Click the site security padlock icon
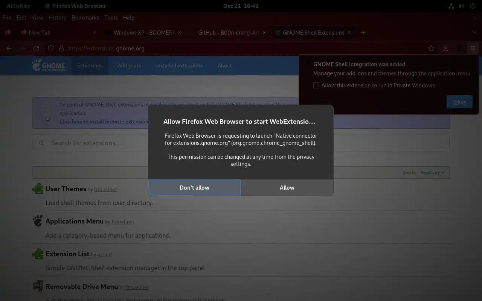The image size is (482, 301). coord(61,48)
